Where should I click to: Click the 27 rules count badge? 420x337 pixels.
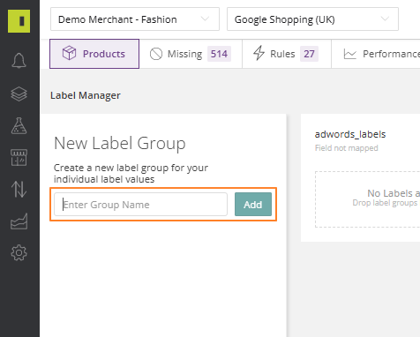309,54
